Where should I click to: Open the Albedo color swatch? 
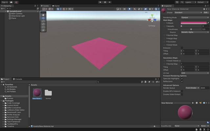[x=194, y=23]
